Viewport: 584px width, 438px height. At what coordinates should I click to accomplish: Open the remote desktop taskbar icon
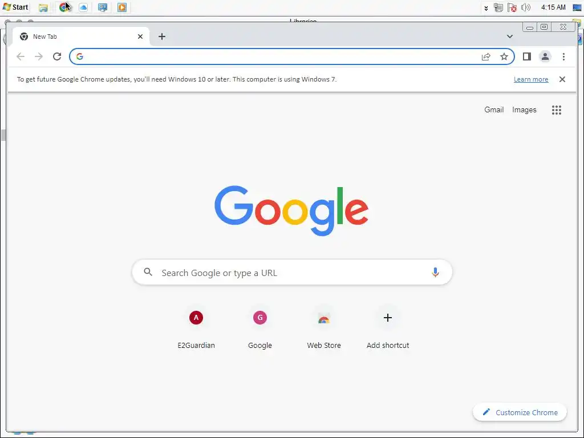tap(103, 7)
